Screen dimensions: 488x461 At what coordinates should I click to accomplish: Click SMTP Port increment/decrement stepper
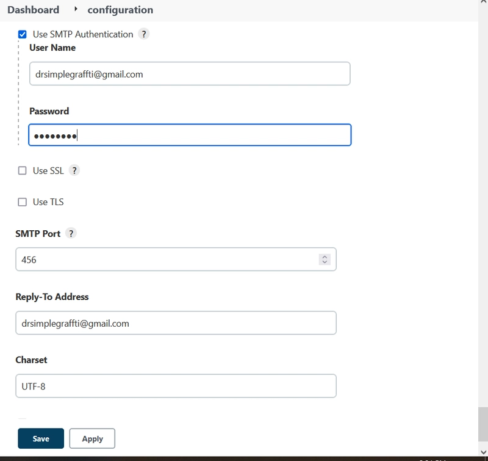(325, 260)
